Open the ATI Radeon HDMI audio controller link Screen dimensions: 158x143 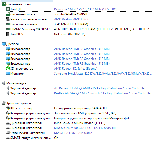pyautogui.click(x=100, y=88)
